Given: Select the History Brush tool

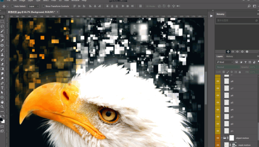Looking at the screenshot, I should pyautogui.click(x=2, y=60).
